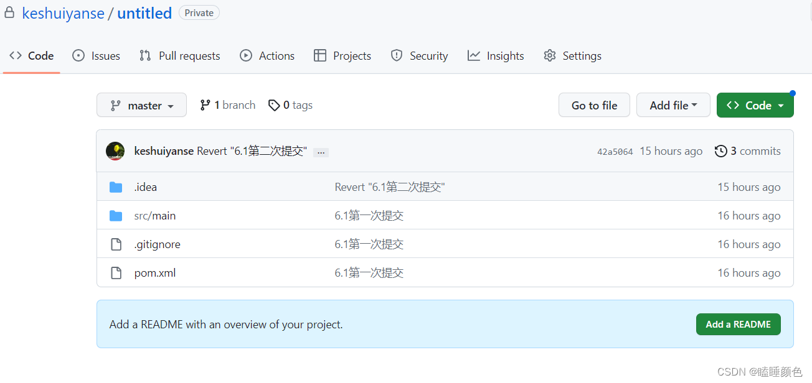Open the master branch dropdown
The width and height of the screenshot is (812, 383).
tap(141, 105)
